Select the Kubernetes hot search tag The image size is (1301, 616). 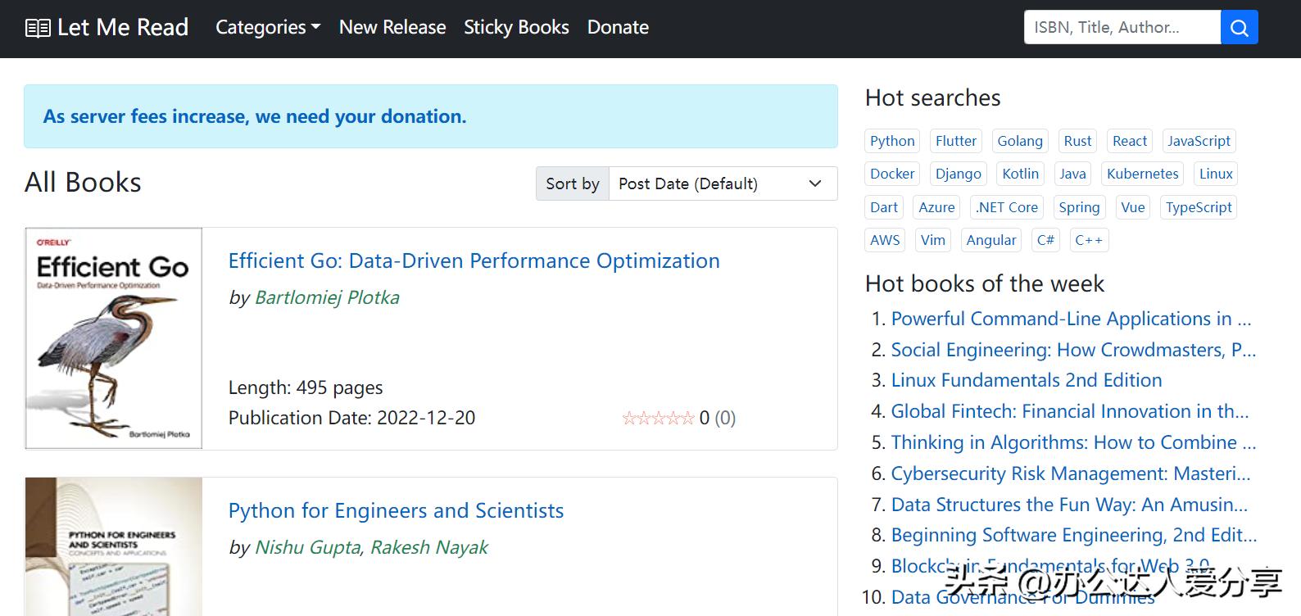pos(1142,174)
